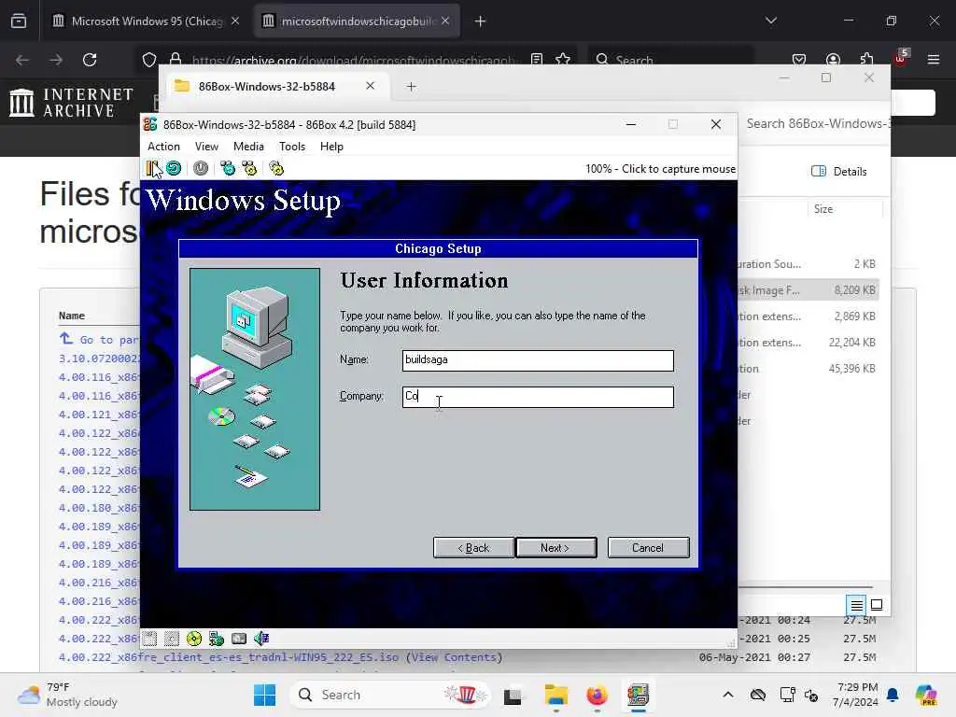Open the View menu in 86Box
This screenshot has height=717, width=956.
click(206, 147)
